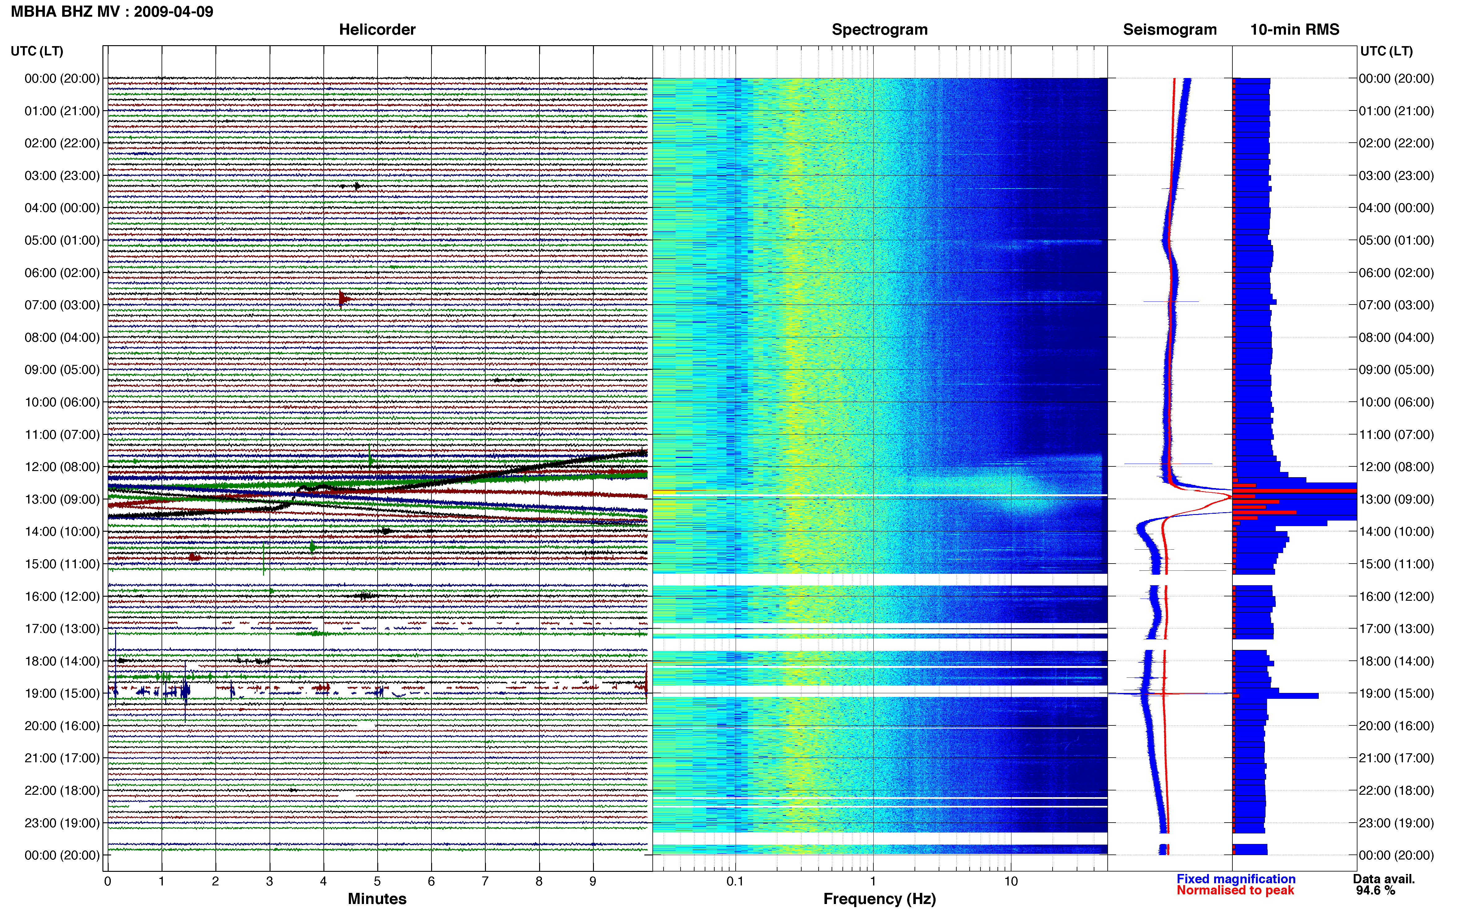The image size is (1467, 917).
Task: Click the 'Minutes' x-axis label
Action: tap(377, 899)
